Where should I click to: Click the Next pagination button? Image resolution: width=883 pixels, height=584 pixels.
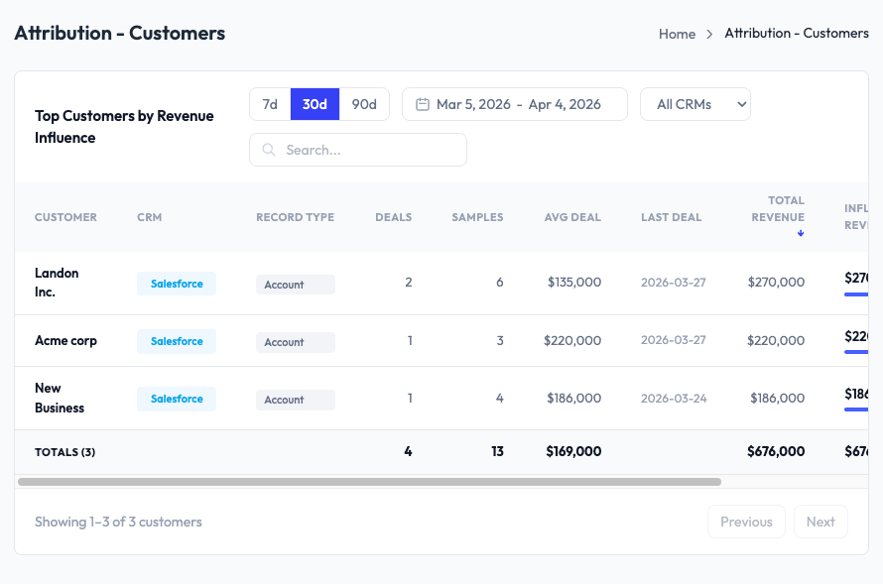pyautogui.click(x=820, y=521)
